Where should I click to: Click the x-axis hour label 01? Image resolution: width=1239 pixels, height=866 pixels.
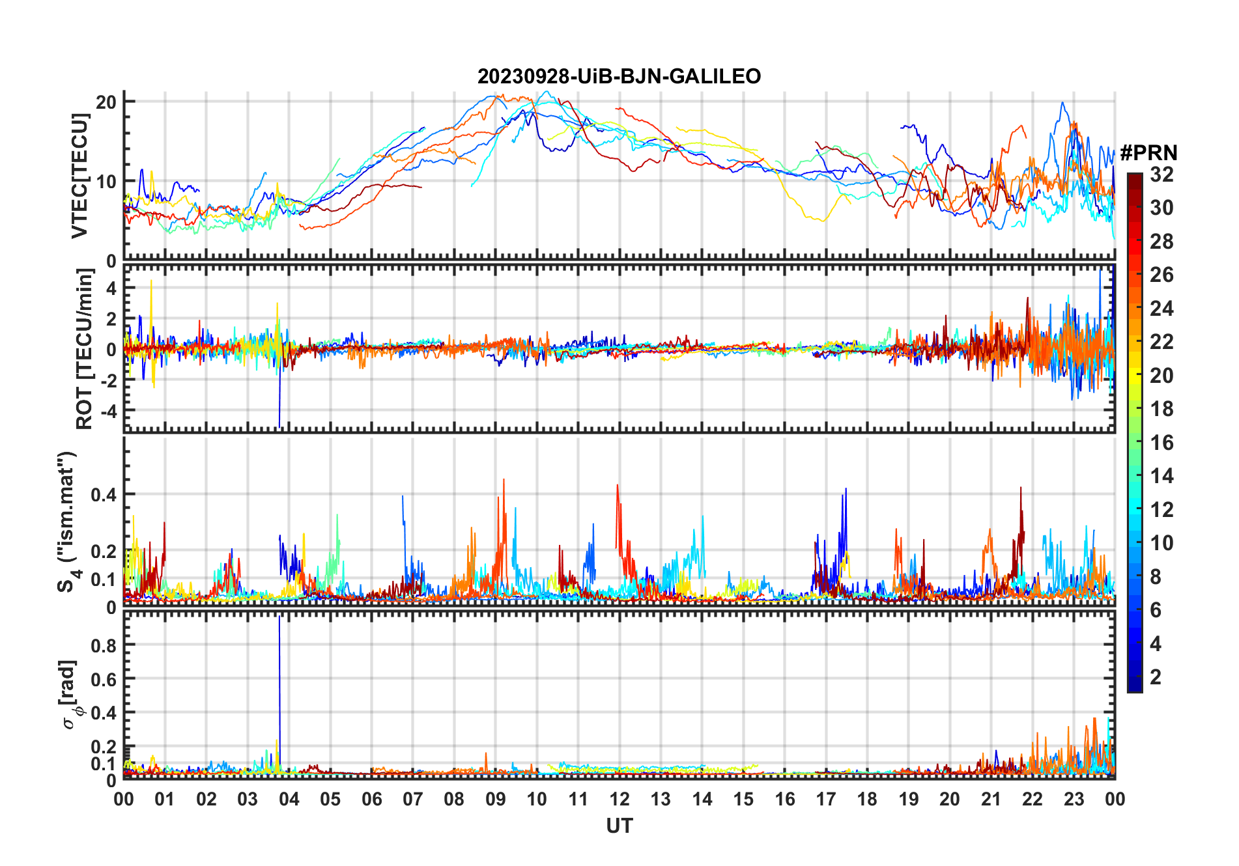[165, 799]
